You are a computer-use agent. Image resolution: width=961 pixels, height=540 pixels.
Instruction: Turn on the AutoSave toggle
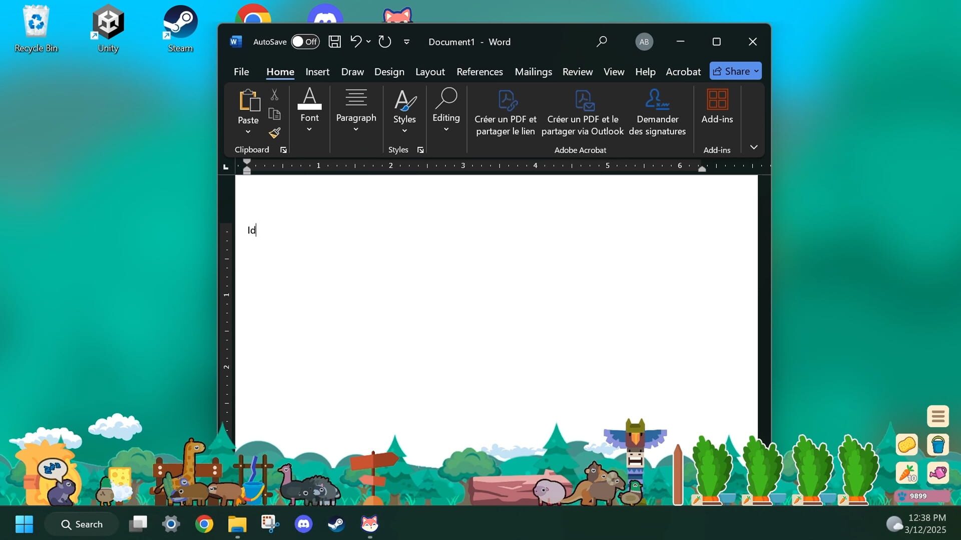coord(305,42)
